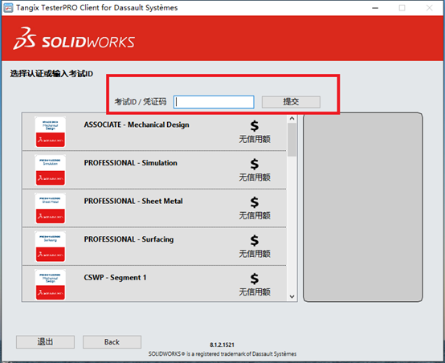The width and height of the screenshot is (445, 363).
Task: Click 无信用额 under CSWP Segment 1
Action: click(255, 292)
